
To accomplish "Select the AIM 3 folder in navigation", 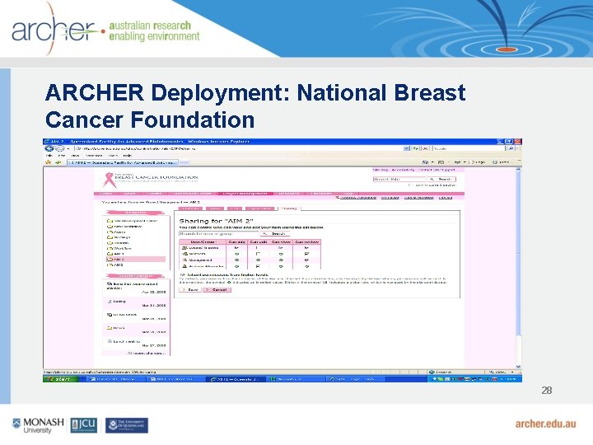I will click(115, 265).
